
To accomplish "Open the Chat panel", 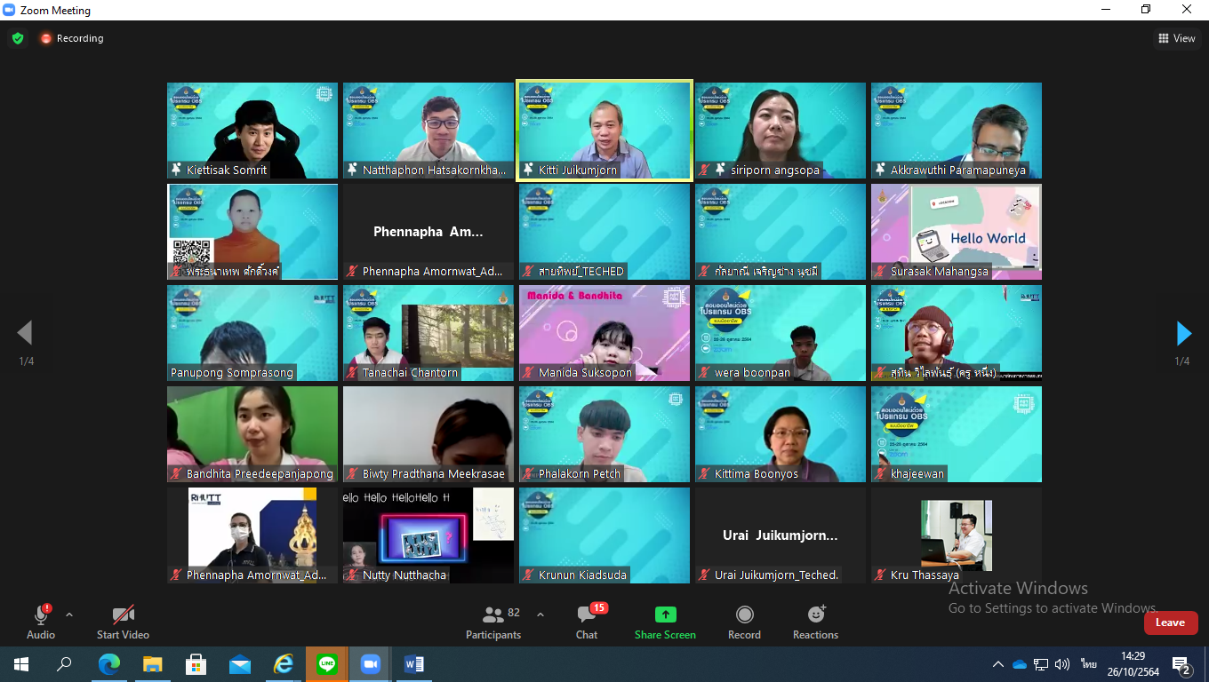I will point(587,622).
